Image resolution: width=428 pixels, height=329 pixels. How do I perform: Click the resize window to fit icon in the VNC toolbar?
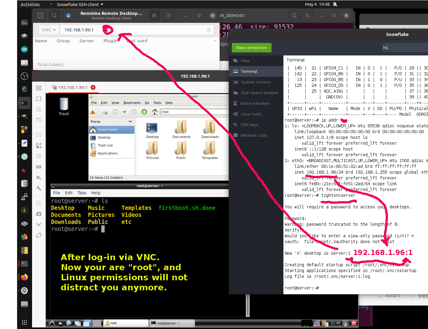point(39,88)
